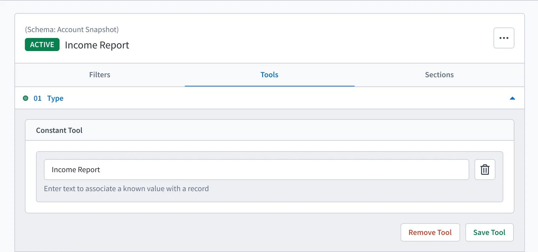Click the Income Report heading

coord(97,45)
